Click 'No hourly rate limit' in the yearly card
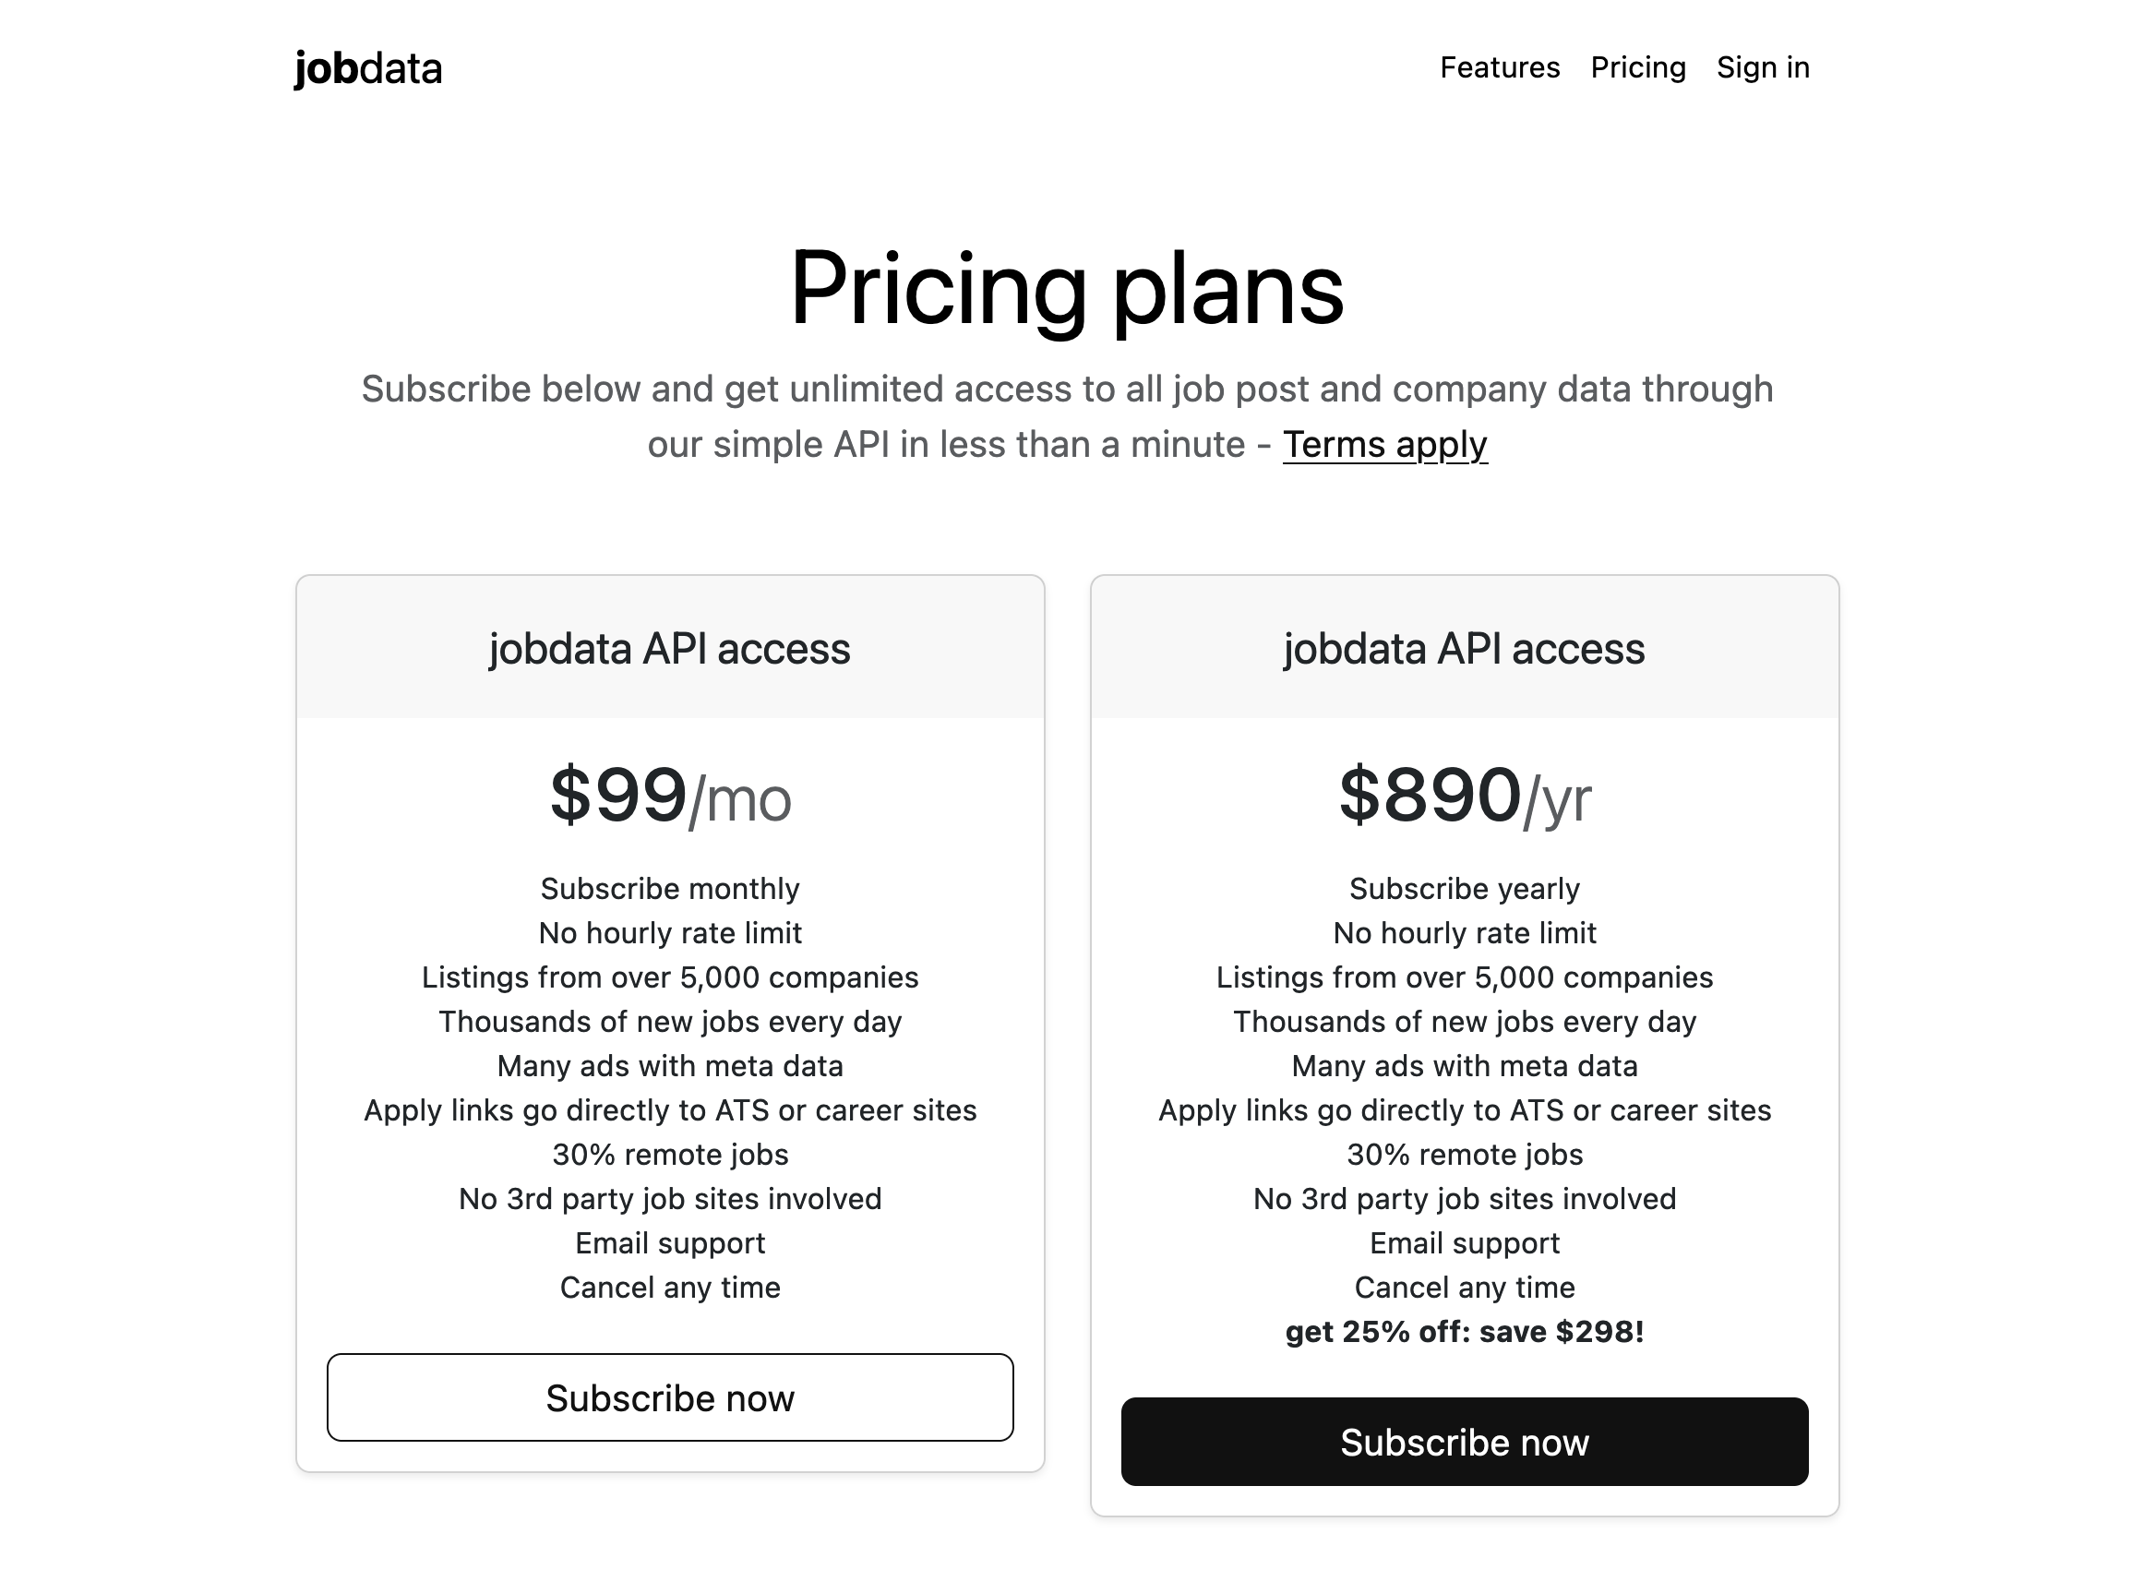Screen dimensions: 2143x1582 [1464, 933]
